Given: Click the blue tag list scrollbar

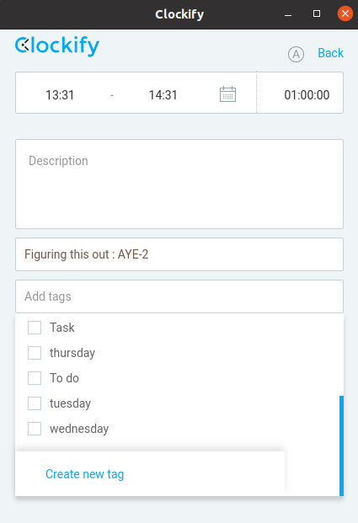Looking at the screenshot, I should coord(341,446).
